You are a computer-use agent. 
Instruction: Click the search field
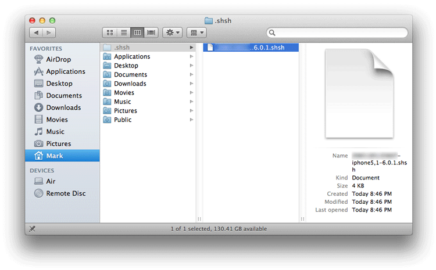[x=337, y=33]
